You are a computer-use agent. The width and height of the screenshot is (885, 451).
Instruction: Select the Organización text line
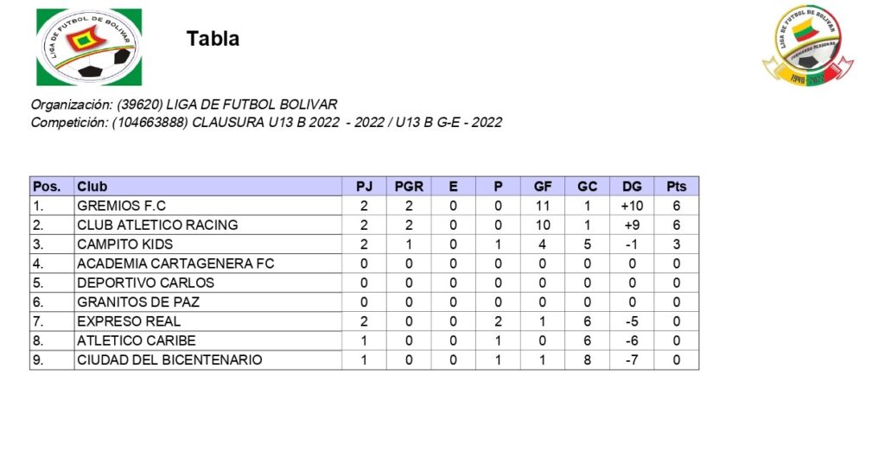(183, 105)
